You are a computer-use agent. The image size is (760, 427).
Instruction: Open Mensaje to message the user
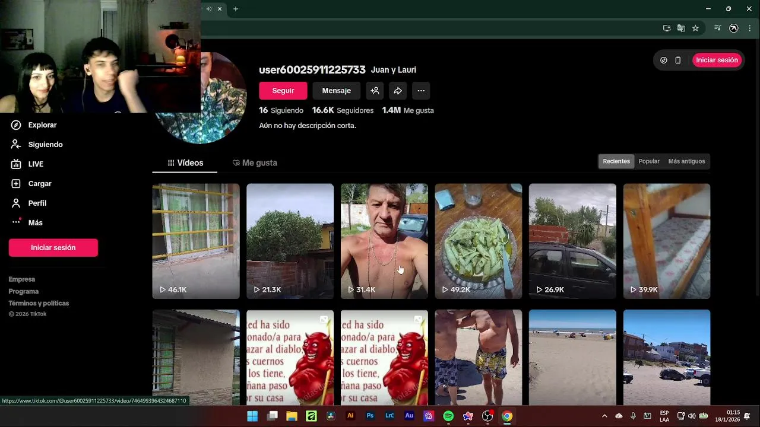pyautogui.click(x=336, y=91)
